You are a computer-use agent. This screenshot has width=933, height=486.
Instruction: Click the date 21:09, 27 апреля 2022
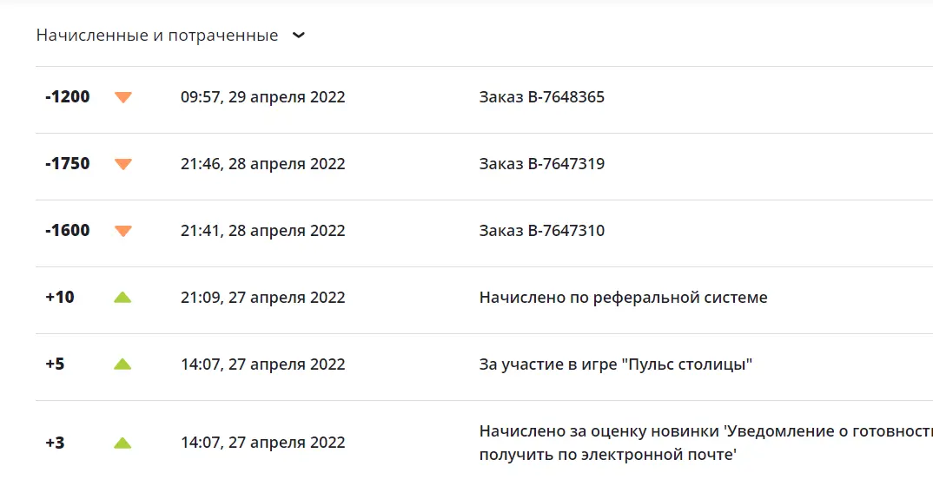click(263, 297)
